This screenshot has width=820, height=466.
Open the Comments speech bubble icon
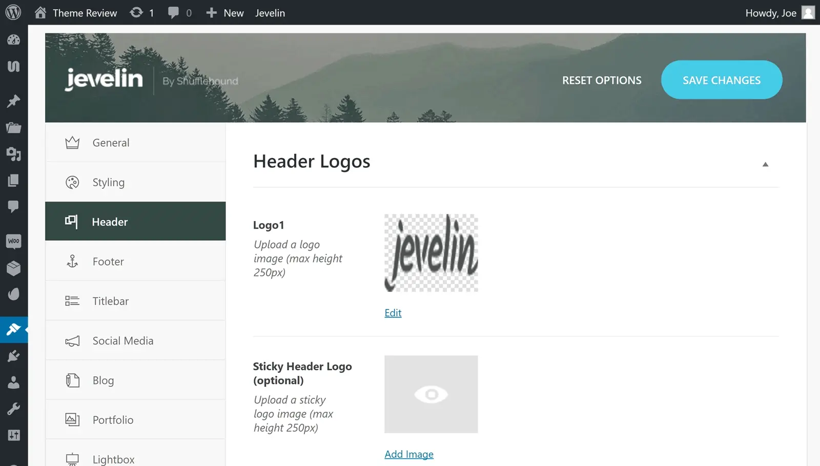click(x=14, y=207)
